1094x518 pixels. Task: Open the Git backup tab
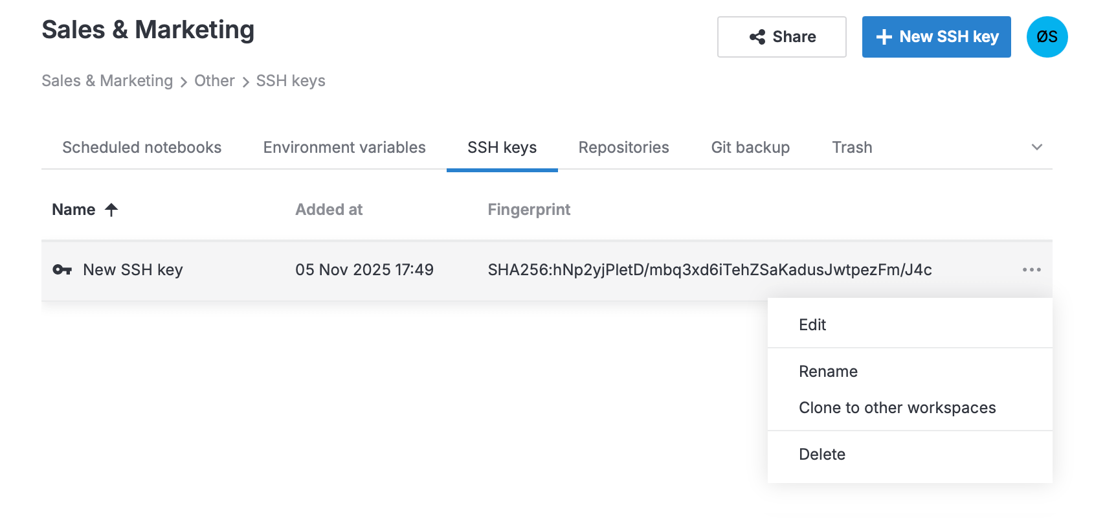click(x=750, y=147)
